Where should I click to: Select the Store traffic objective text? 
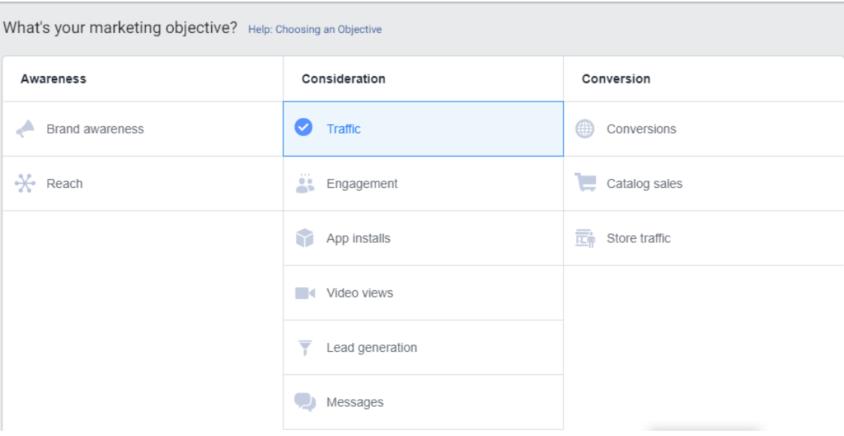click(638, 238)
